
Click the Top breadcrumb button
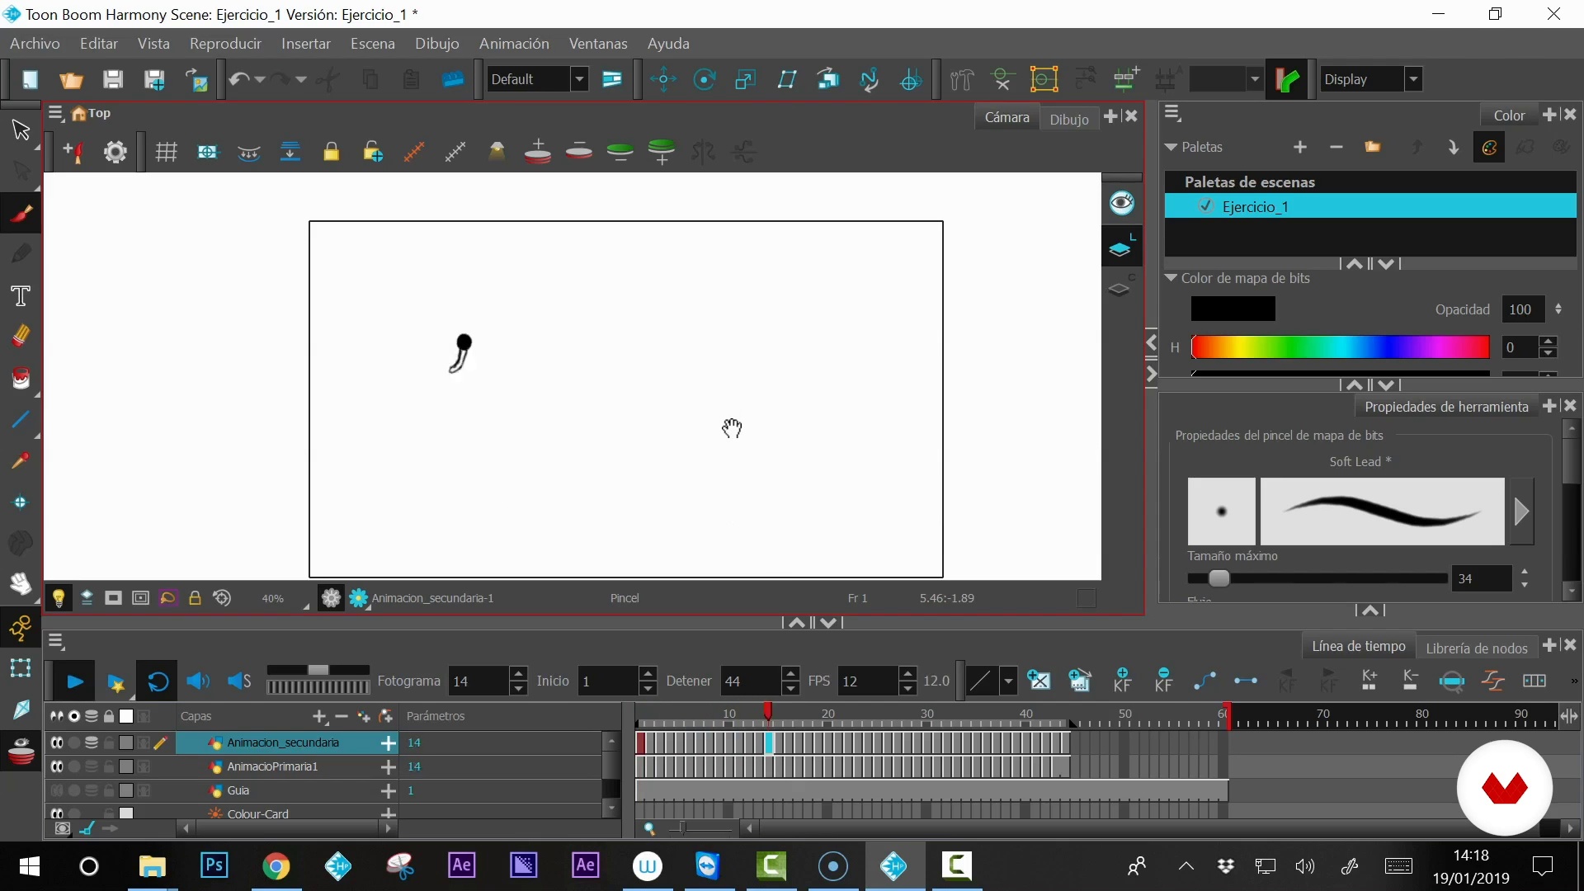[92, 113]
